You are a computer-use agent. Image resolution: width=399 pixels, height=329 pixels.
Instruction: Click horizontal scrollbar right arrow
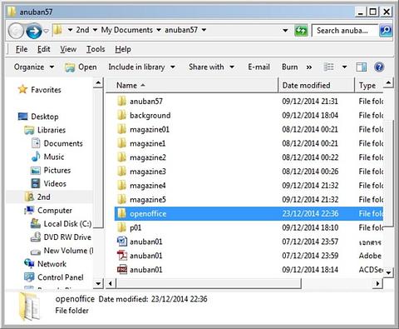377,283
